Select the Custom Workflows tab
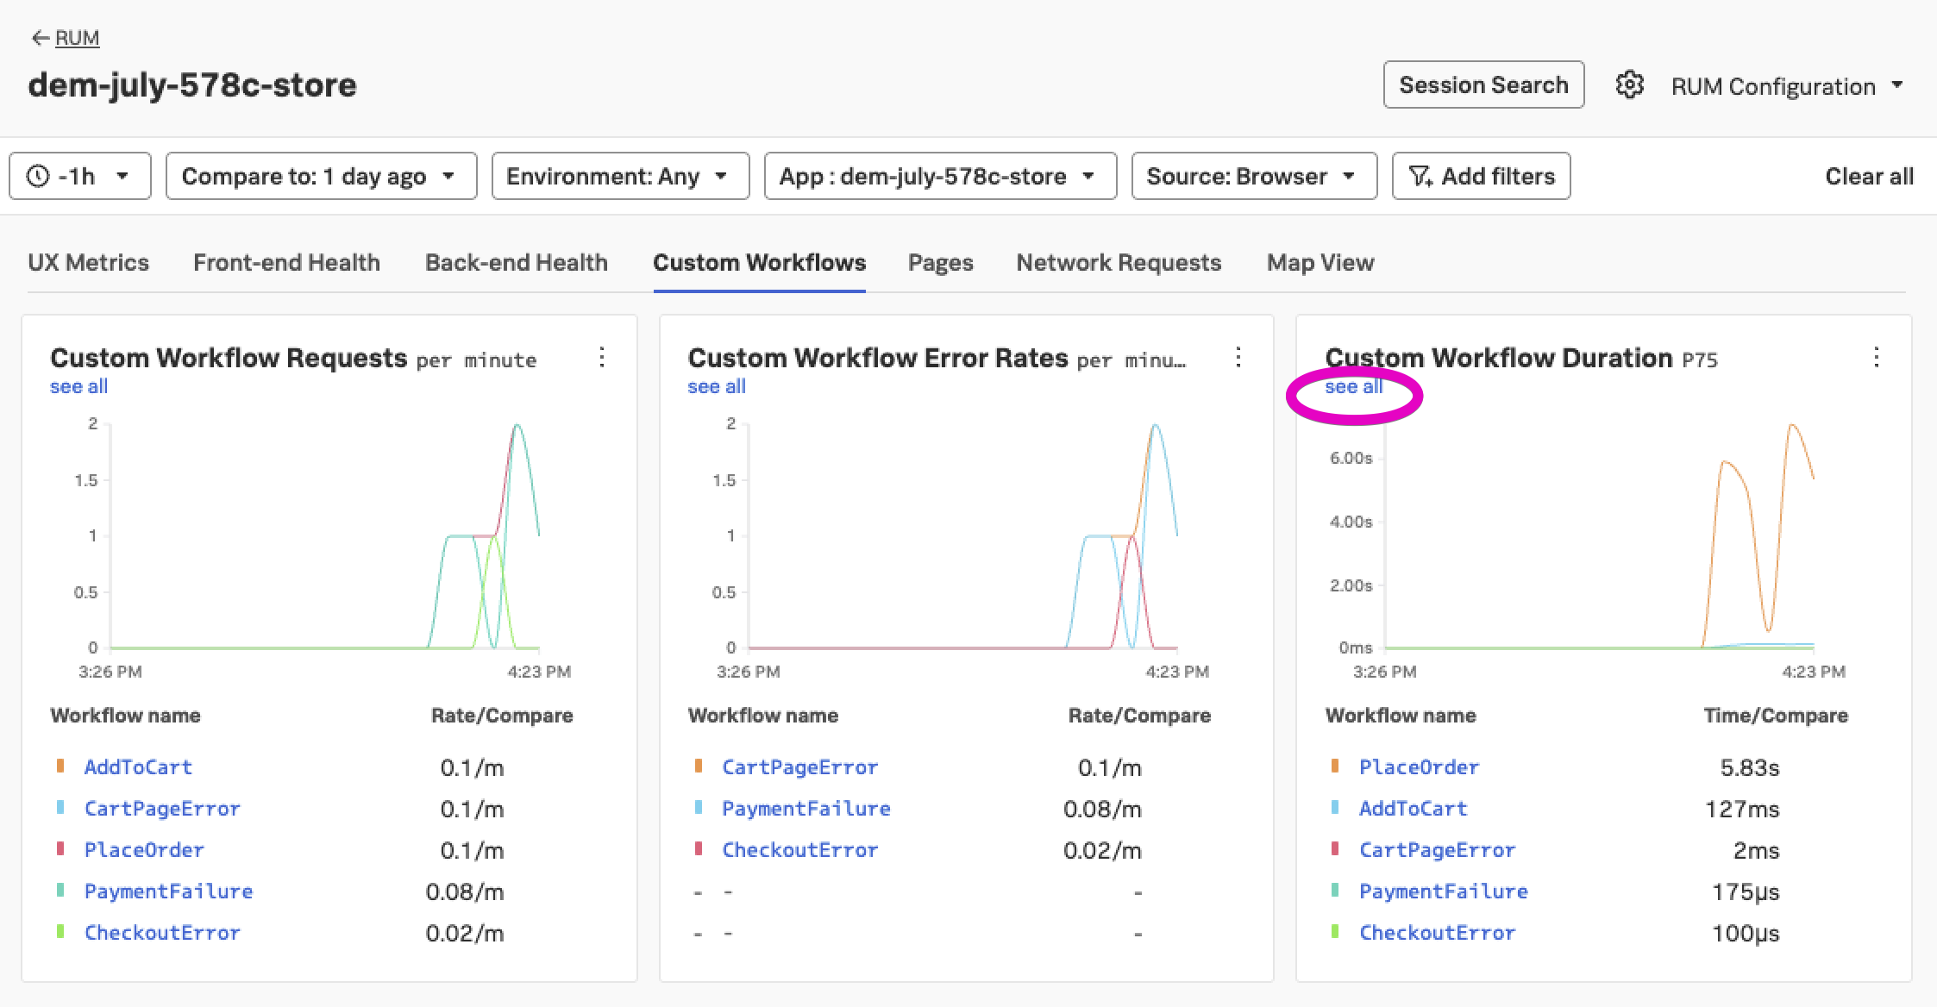Image resolution: width=1937 pixels, height=1007 pixels. [x=759, y=262]
